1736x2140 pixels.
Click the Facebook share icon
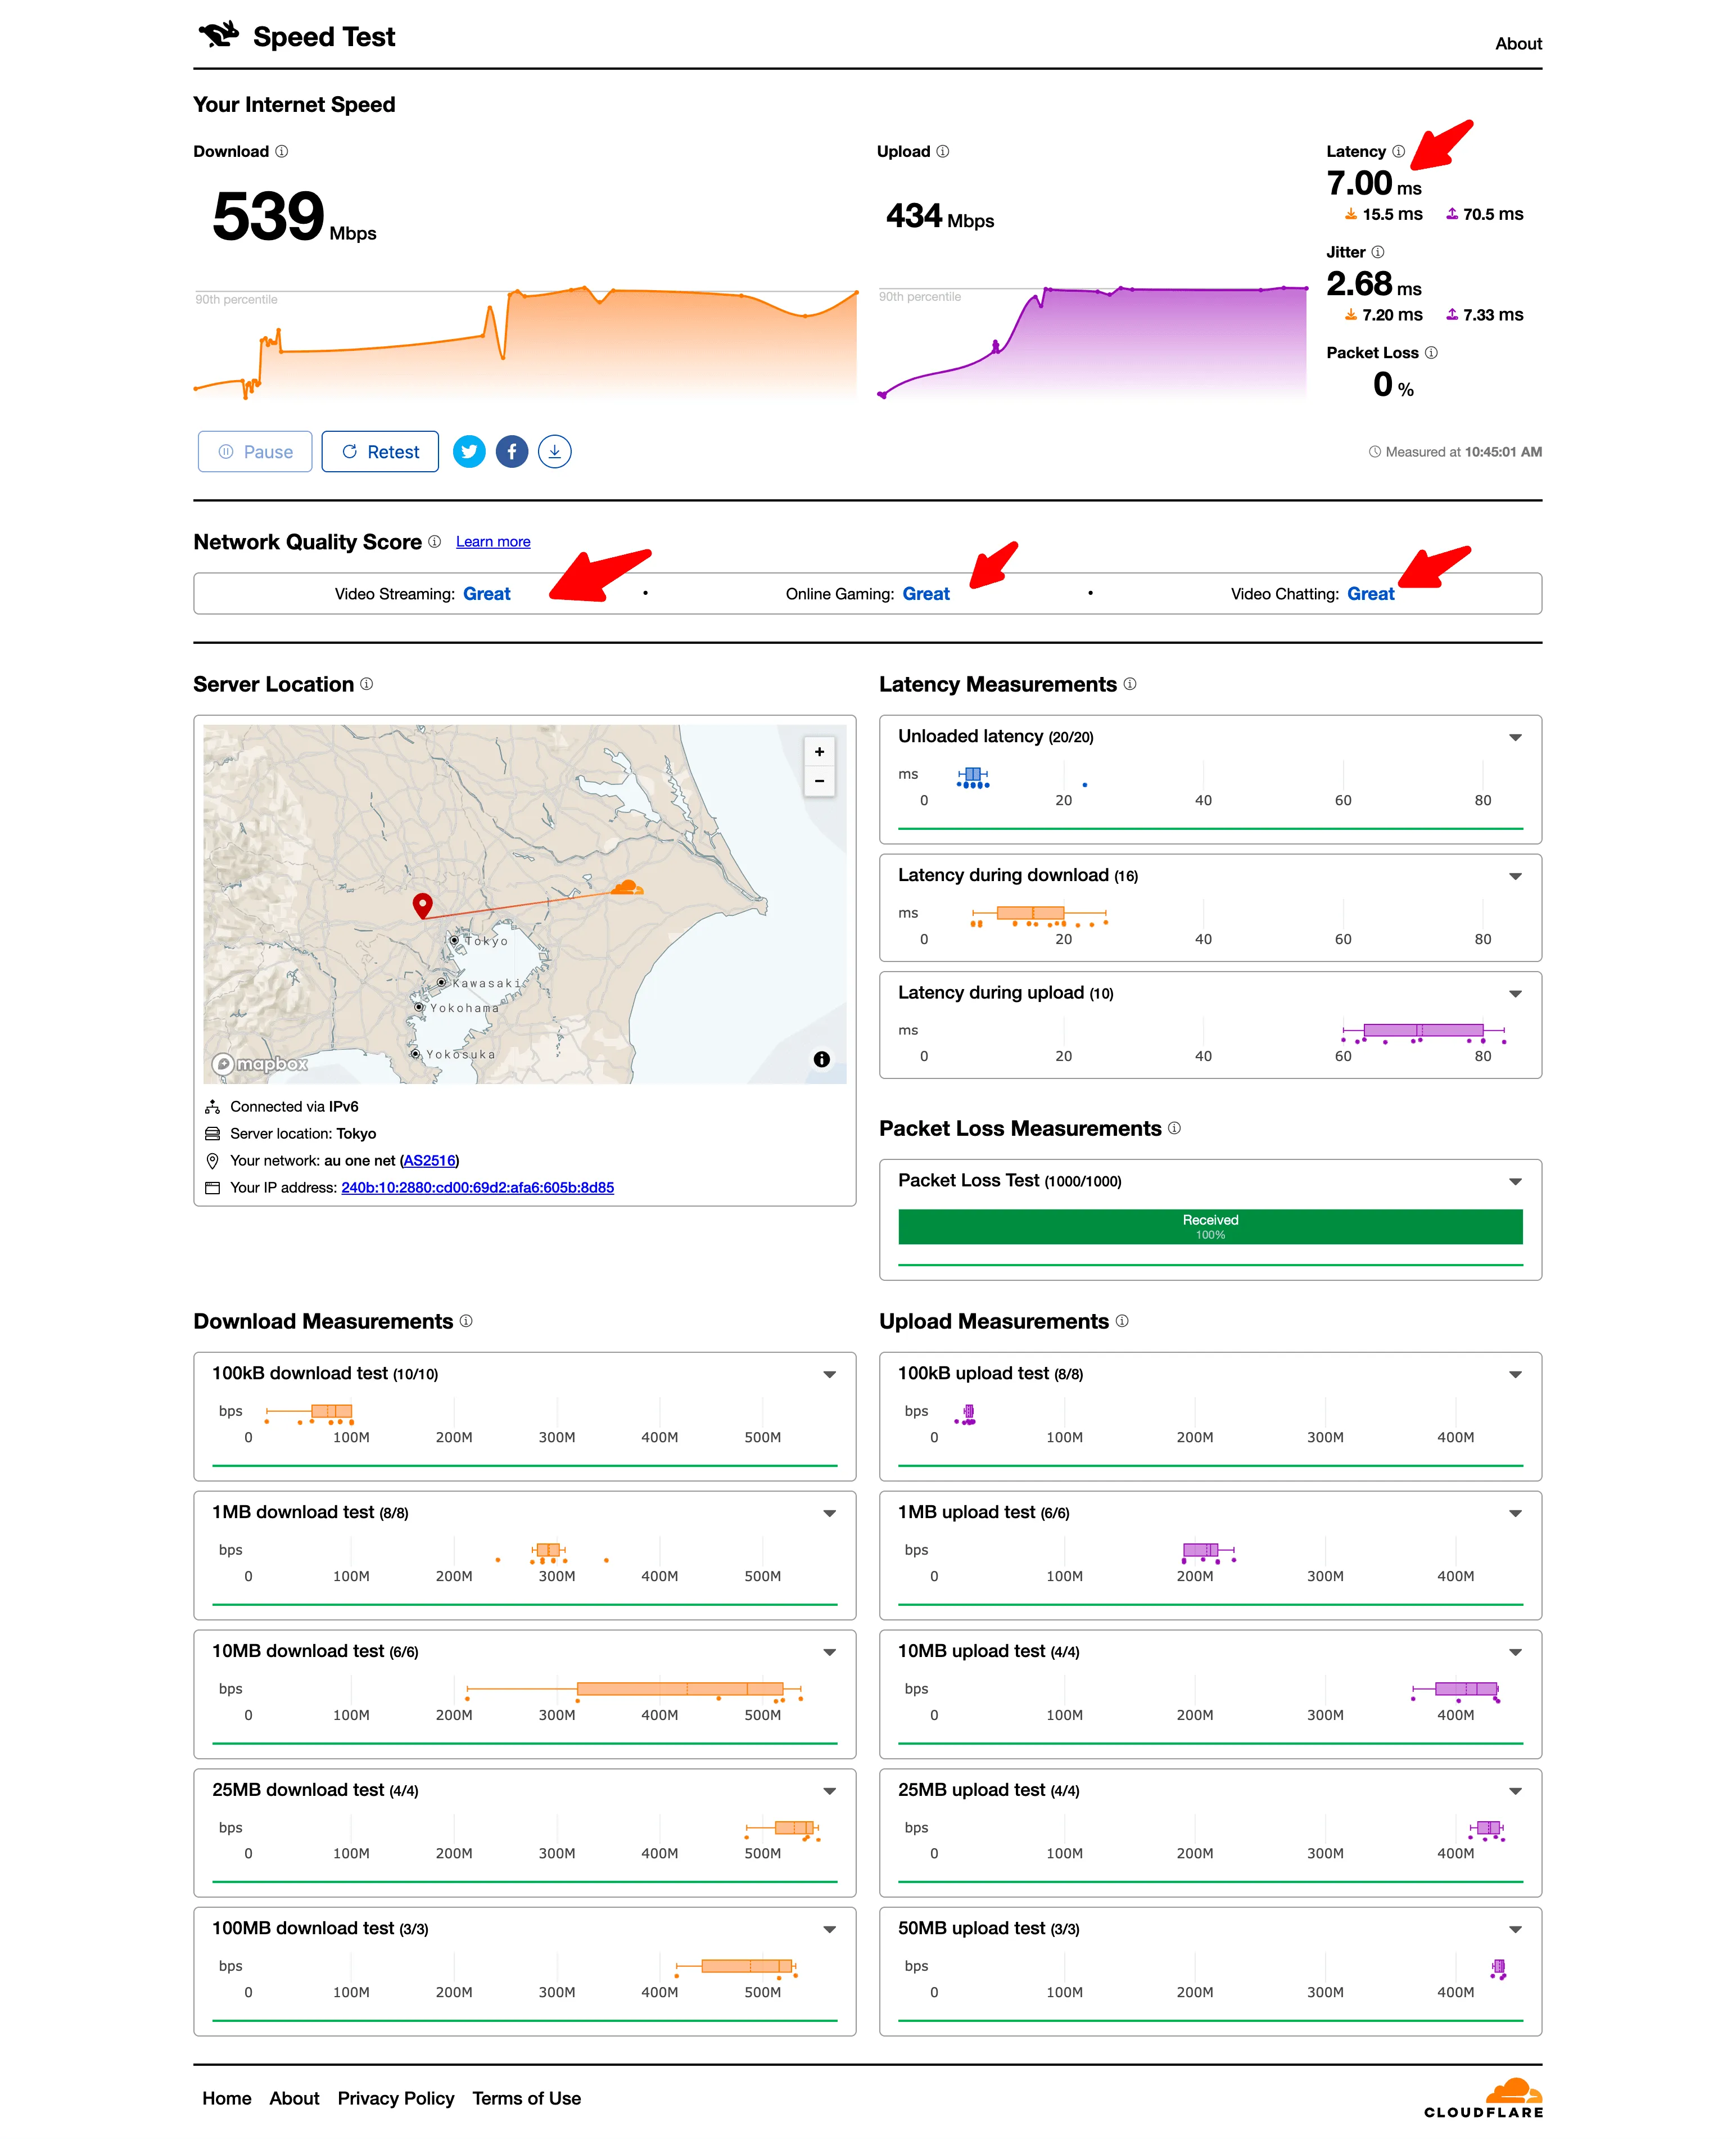[512, 452]
